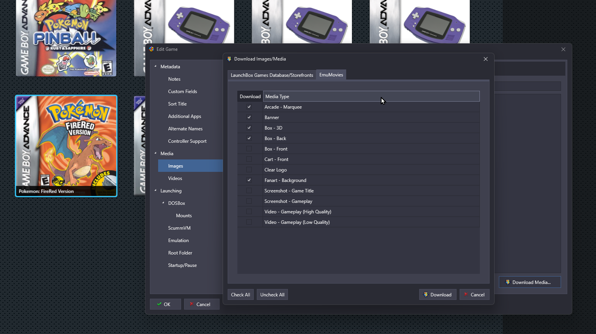Image resolution: width=596 pixels, height=334 pixels.
Task: Select the Videos tree item
Action: click(175, 178)
